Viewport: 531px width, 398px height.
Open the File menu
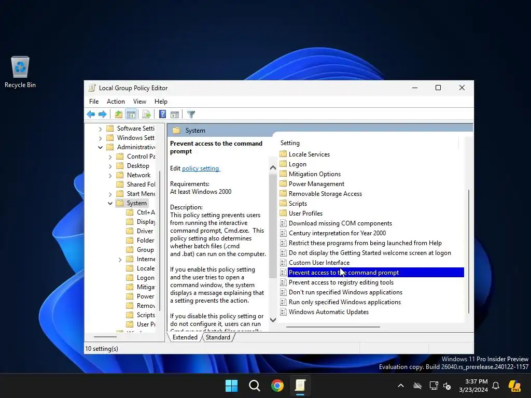pos(94,102)
